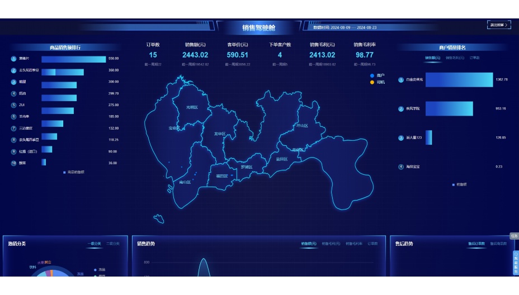
Task: Select 南山区 on the map
Action: 185,182
